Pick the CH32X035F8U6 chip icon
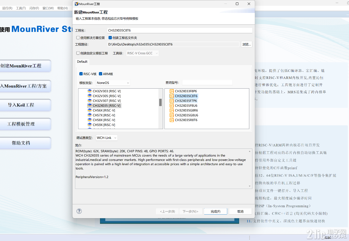The width and height of the screenshot is (349, 241). [172, 106]
